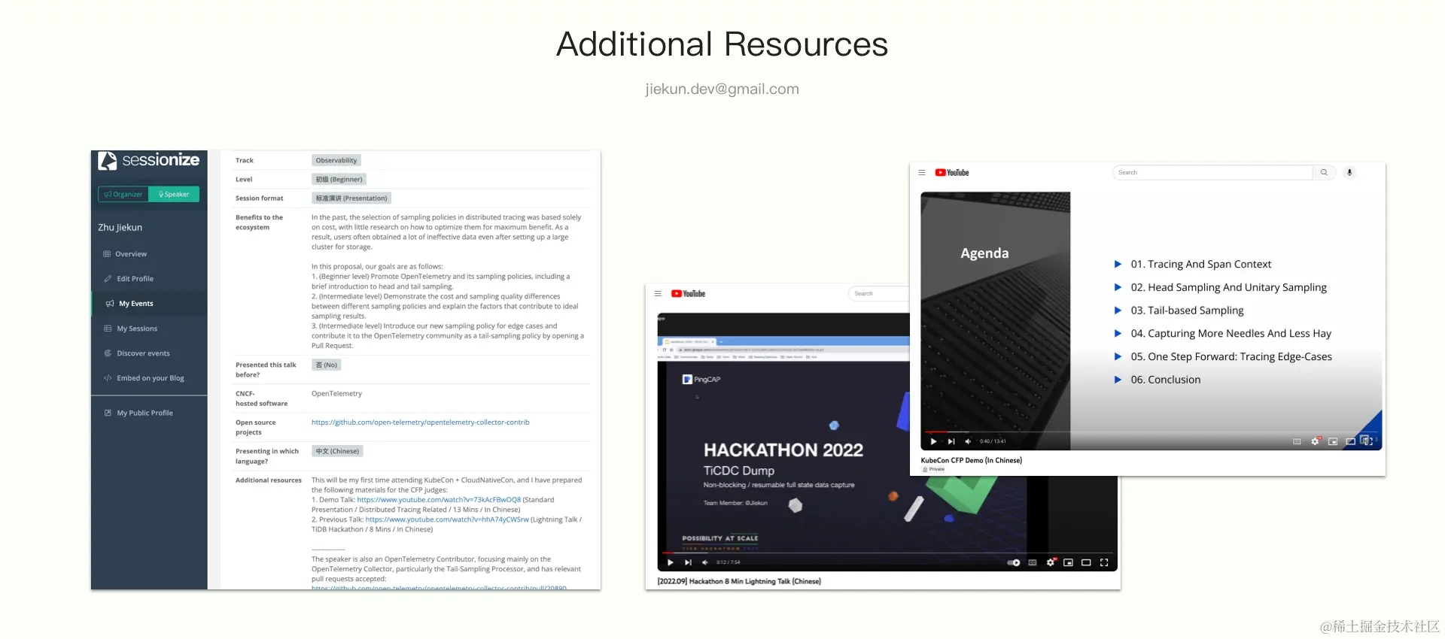Enter fullscreen on the Hackathon video

(x=1104, y=562)
